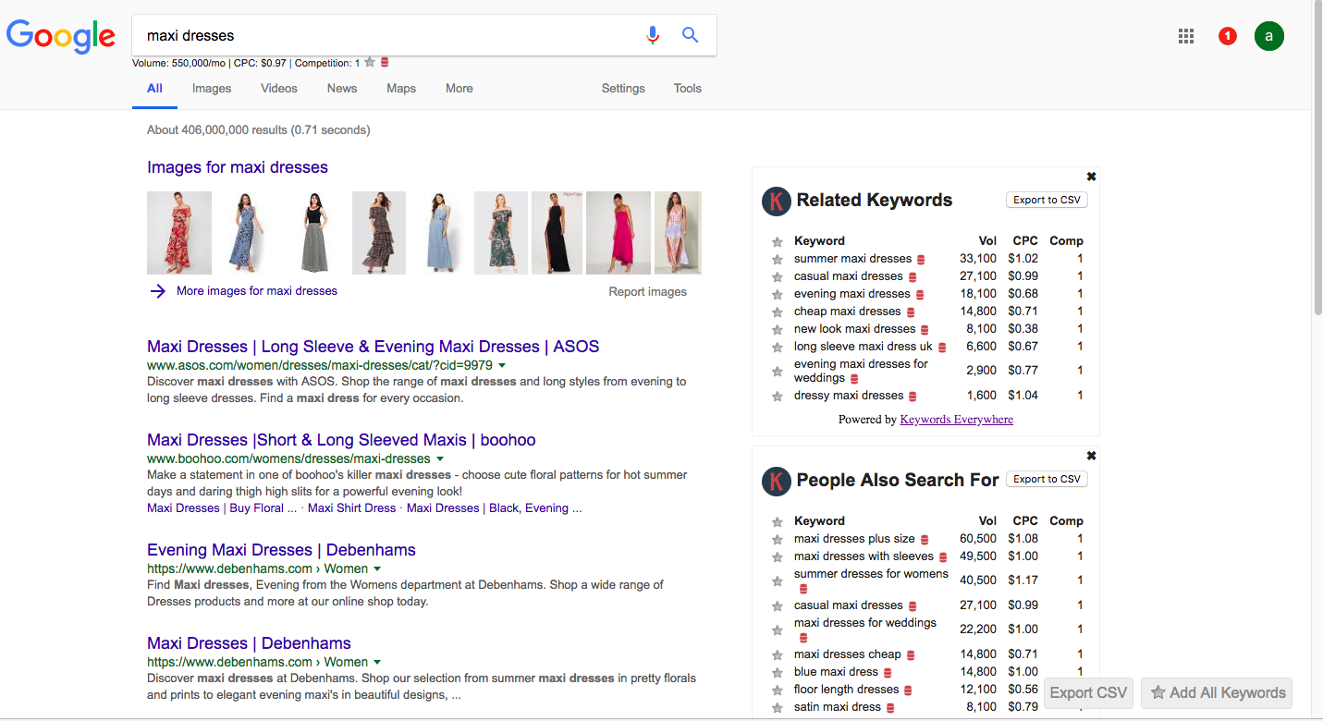Open the search Tools options
This screenshot has width=1323, height=721.
click(688, 89)
